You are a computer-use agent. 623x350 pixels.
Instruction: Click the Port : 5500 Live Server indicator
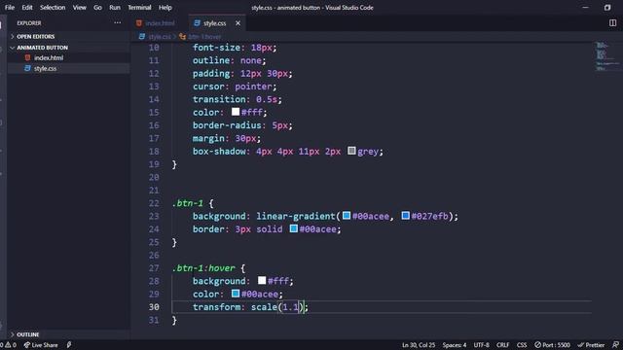click(552, 345)
